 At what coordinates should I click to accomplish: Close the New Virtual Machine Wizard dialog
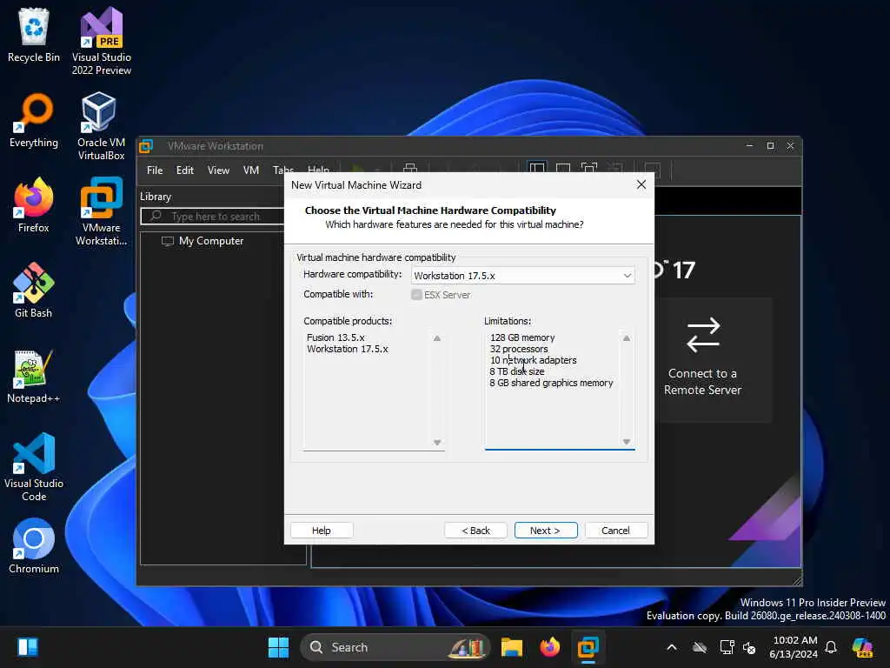click(641, 184)
